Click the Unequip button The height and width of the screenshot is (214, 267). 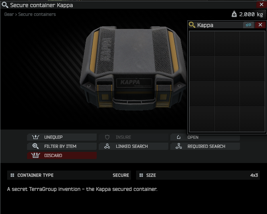click(62, 137)
